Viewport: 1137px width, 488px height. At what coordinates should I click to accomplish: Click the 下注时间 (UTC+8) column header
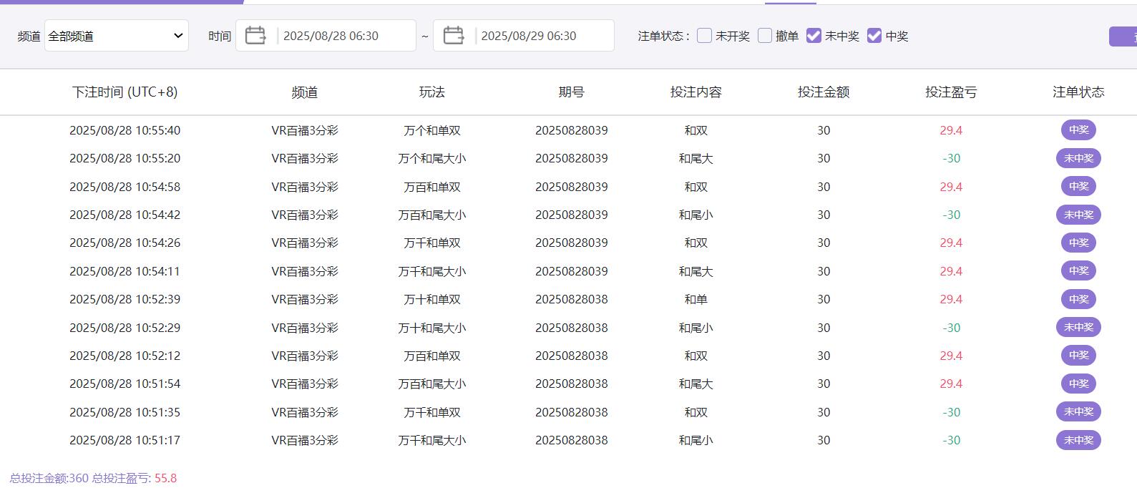click(x=125, y=92)
